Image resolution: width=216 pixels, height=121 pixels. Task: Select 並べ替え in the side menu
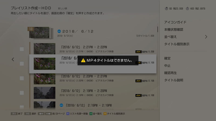[x=170, y=37]
